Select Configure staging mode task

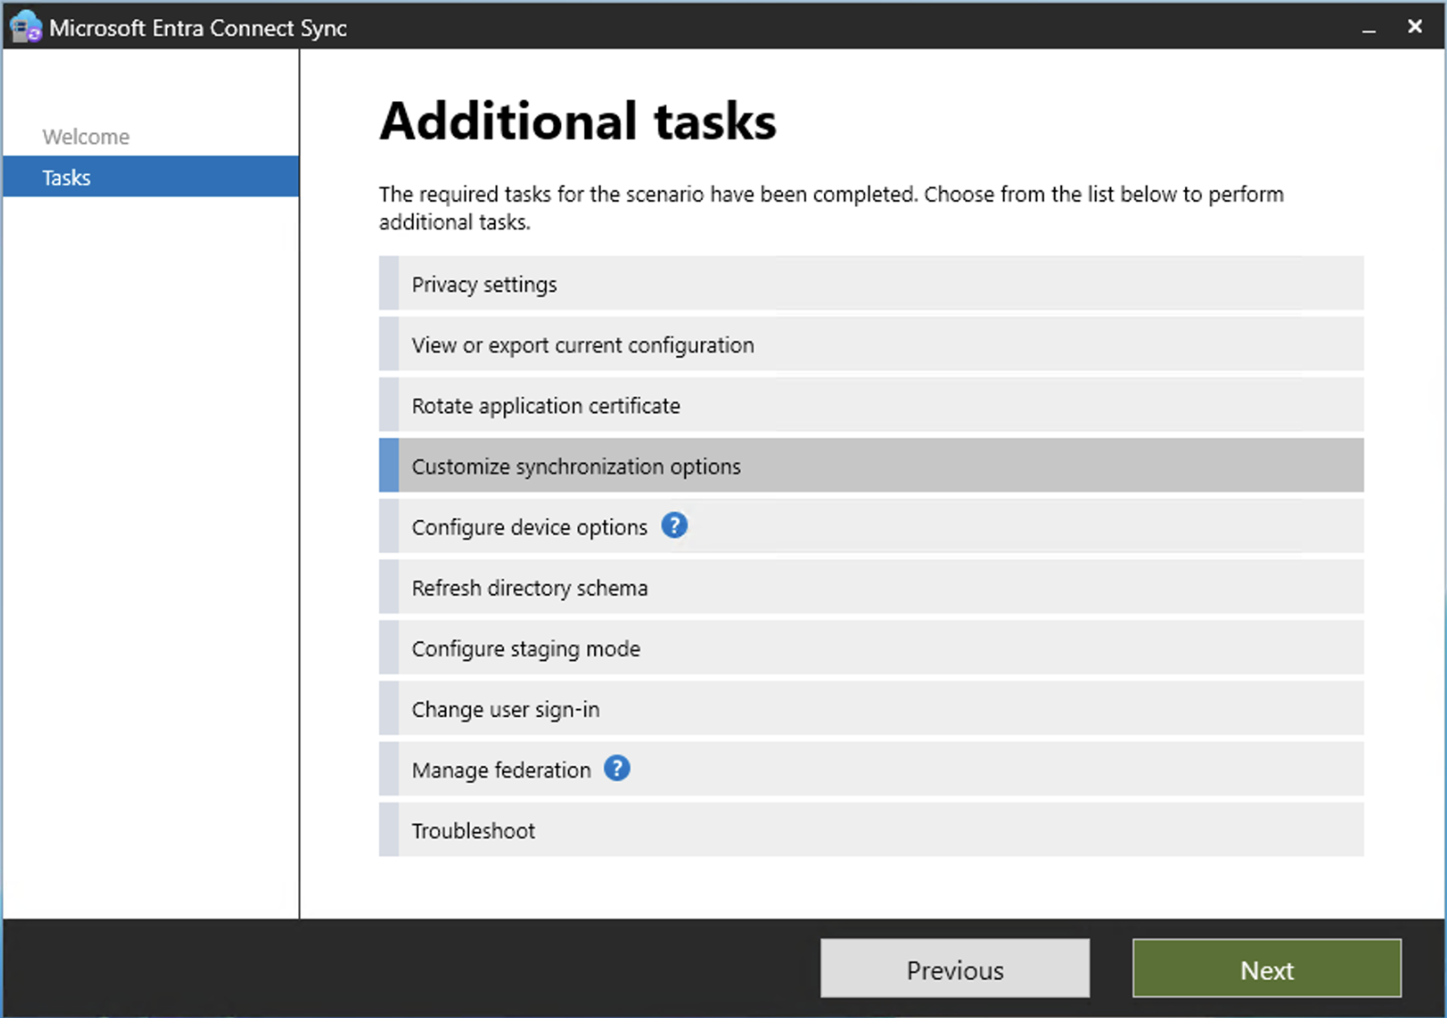click(x=871, y=648)
